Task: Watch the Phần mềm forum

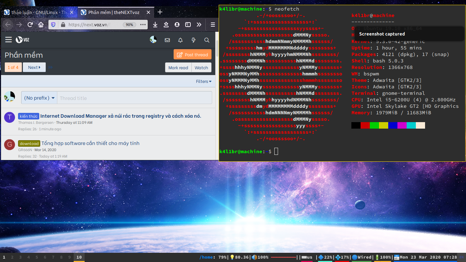Action: pyautogui.click(x=201, y=68)
